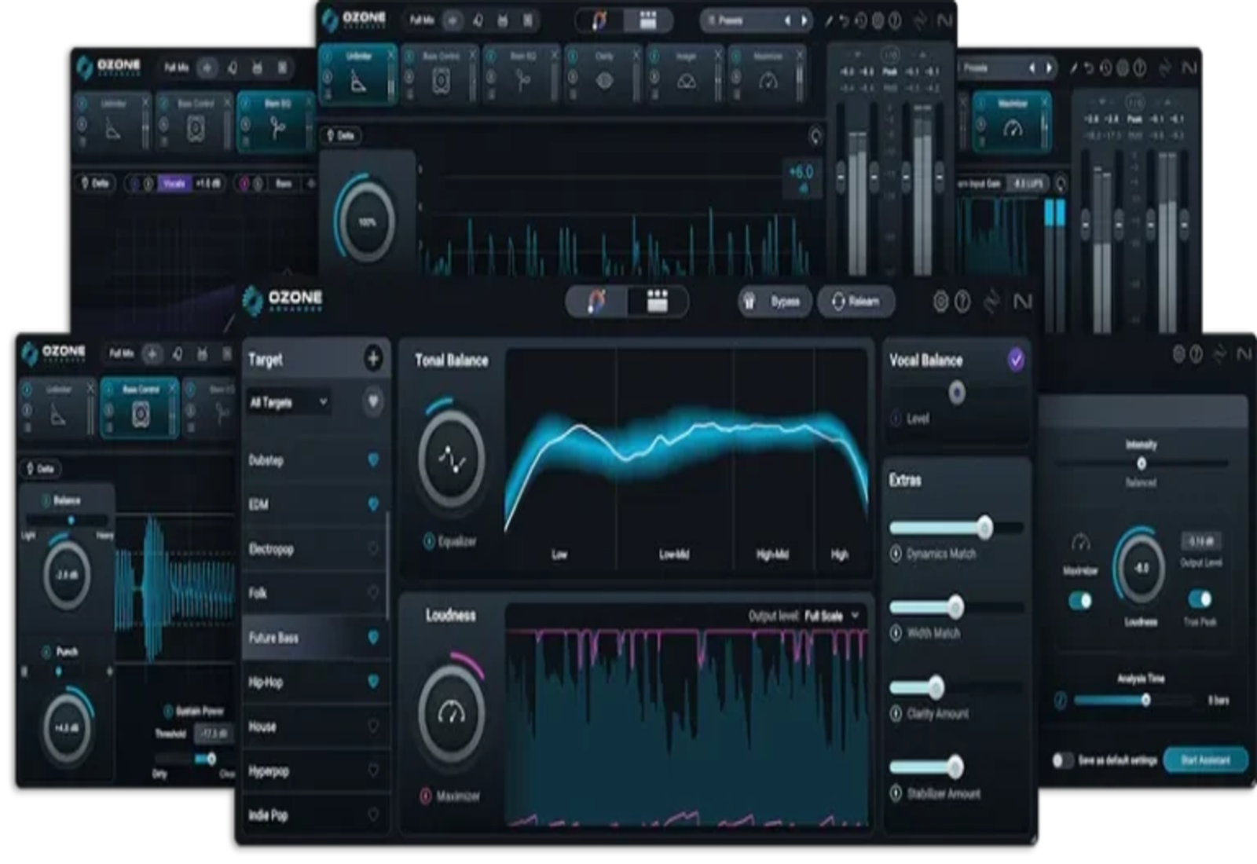Open Ozone settings gear
The width and height of the screenshot is (1257, 864).
click(941, 301)
